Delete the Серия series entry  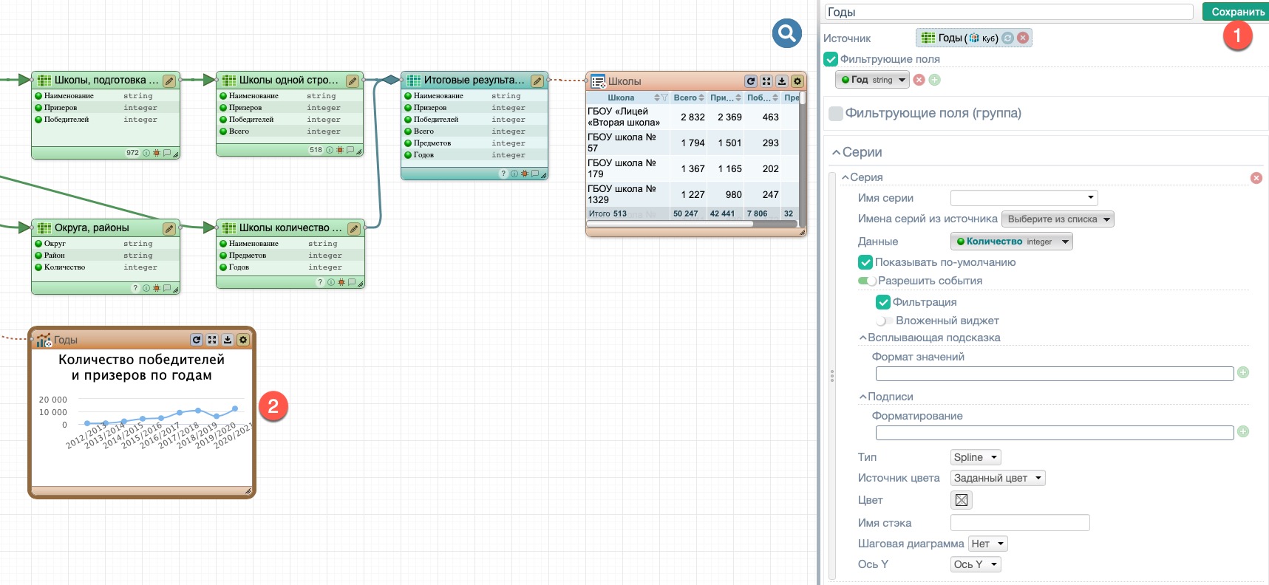click(1256, 178)
